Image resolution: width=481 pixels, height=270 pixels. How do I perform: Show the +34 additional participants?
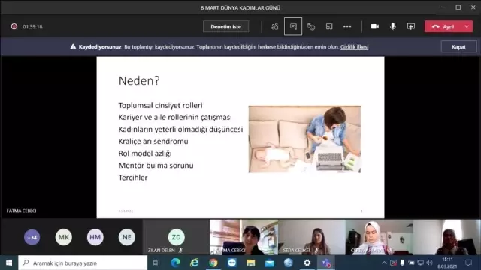coord(32,237)
